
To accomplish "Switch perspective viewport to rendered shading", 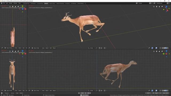I will click(168, 48).
